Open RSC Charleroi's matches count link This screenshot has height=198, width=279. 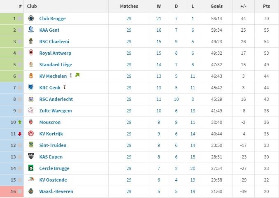tap(129, 42)
